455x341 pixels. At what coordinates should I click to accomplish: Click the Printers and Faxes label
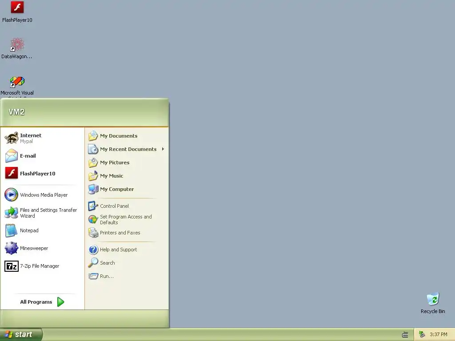click(x=120, y=233)
